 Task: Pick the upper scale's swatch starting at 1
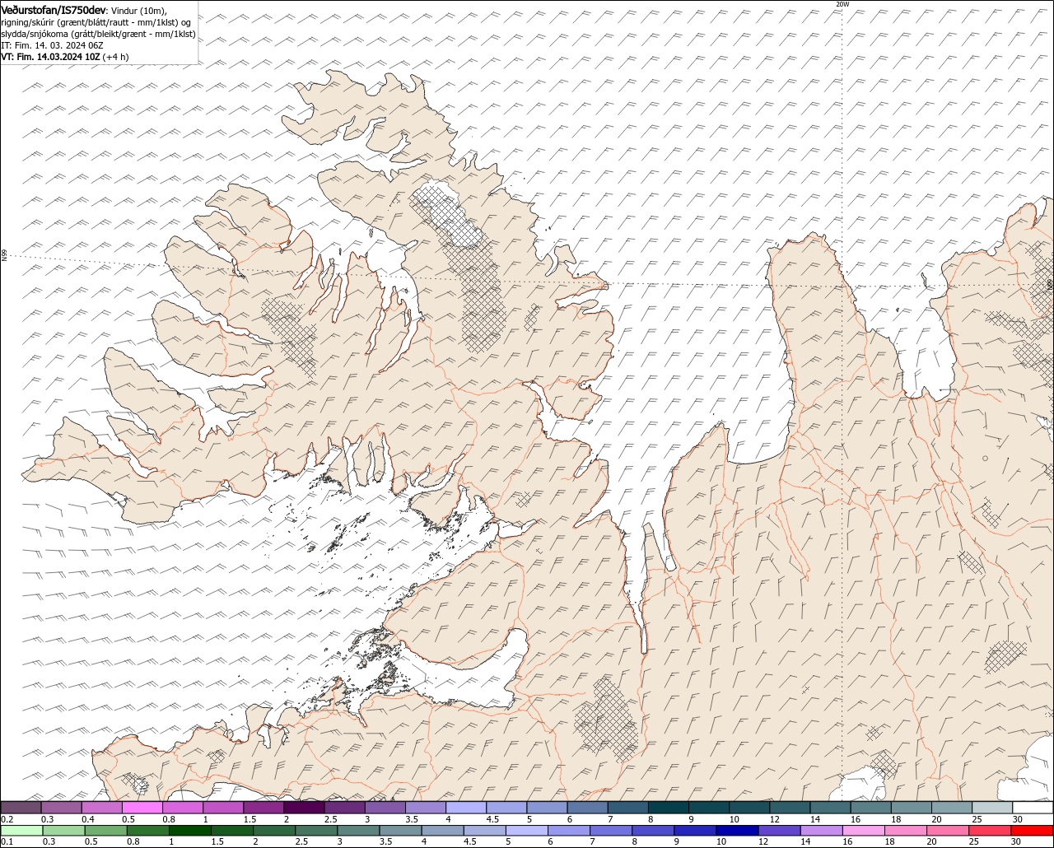223,808
